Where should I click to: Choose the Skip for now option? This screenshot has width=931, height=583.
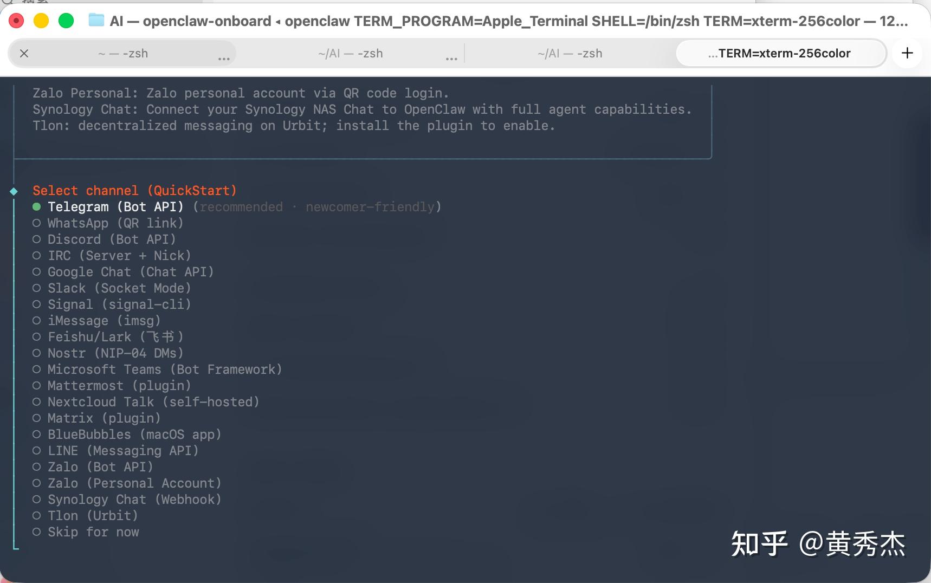click(x=86, y=532)
